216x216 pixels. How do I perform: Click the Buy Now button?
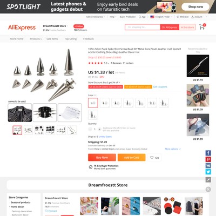(x=102, y=158)
